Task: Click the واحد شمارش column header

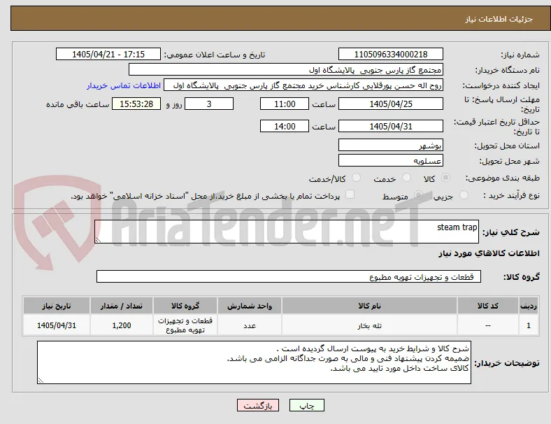Action: click(250, 306)
